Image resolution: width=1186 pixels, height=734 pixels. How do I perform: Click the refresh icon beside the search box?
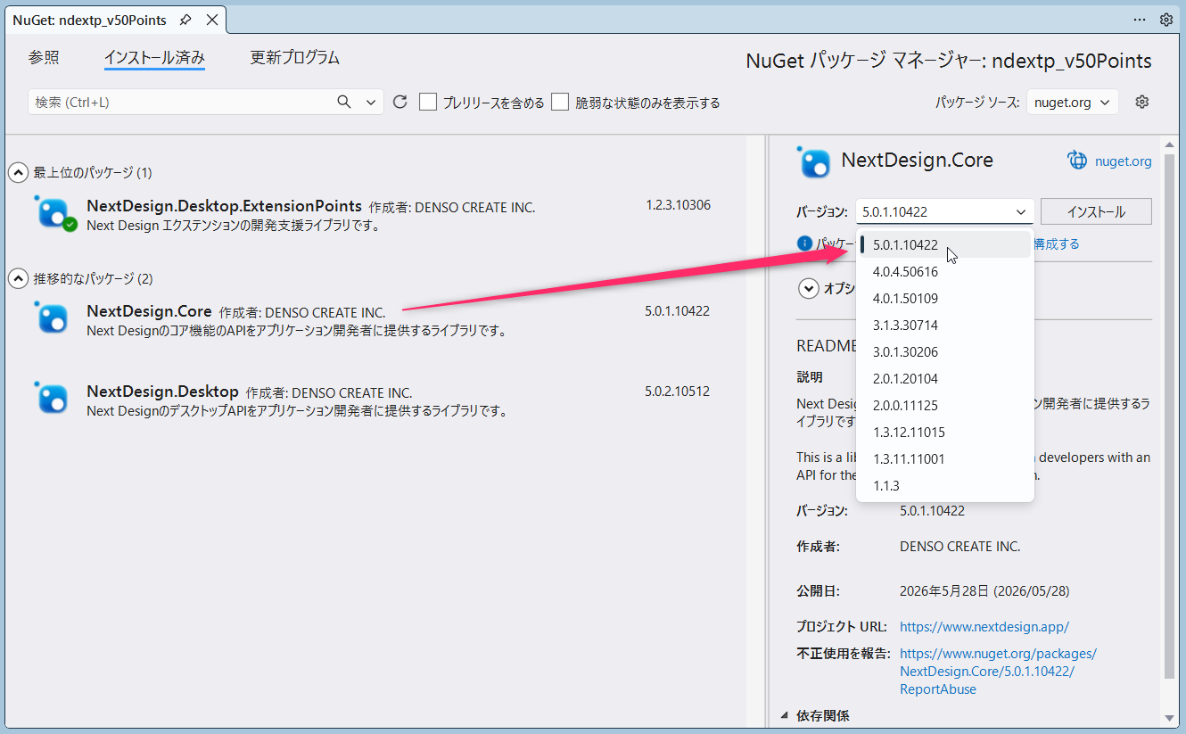pyautogui.click(x=400, y=102)
